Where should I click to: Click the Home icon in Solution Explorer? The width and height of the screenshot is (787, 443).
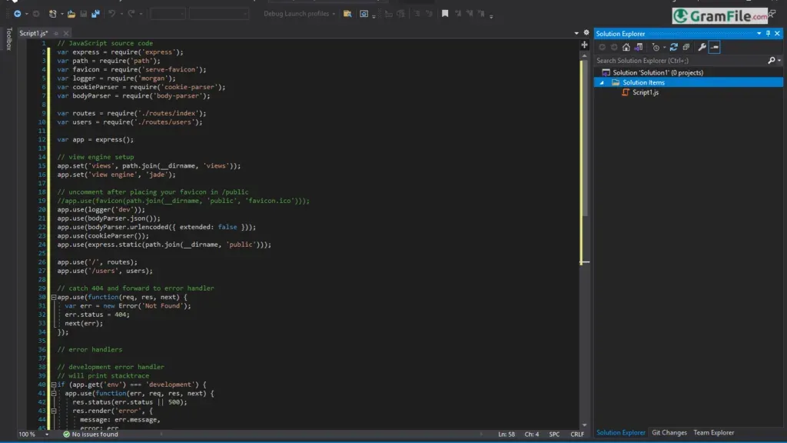pos(626,47)
